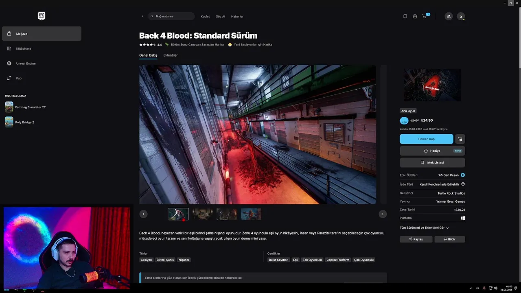Click the discount percentage badge

pyautogui.click(x=404, y=121)
